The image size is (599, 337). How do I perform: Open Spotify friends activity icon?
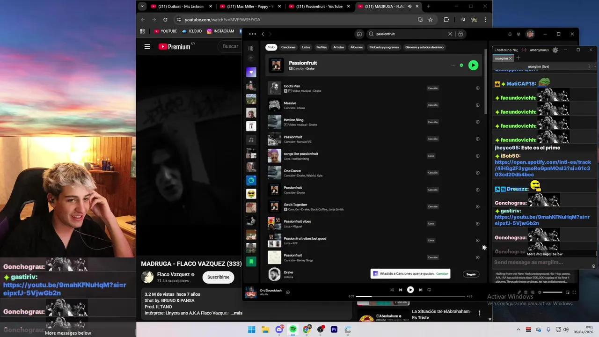pyautogui.click(x=519, y=34)
